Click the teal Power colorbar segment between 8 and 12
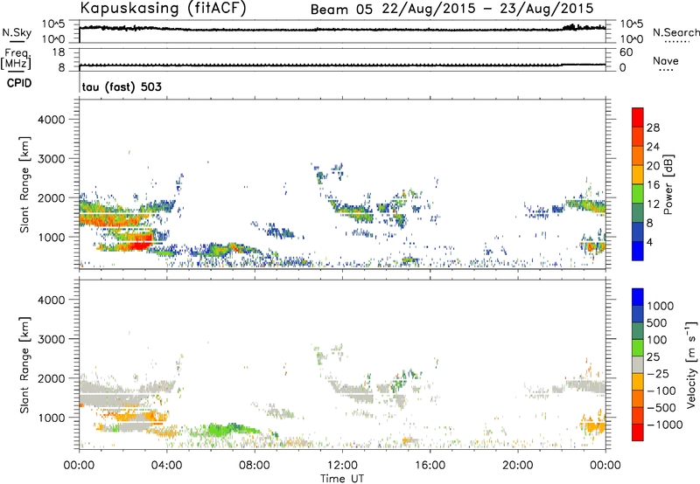Screen dimensions: 700x484 [638, 212]
